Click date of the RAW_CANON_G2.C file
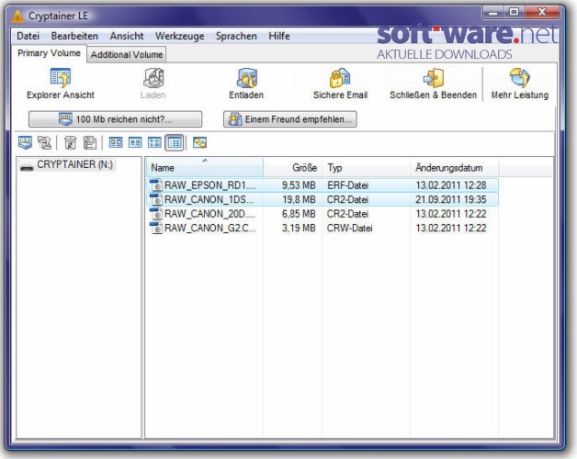This screenshot has height=459, width=577. (x=451, y=229)
